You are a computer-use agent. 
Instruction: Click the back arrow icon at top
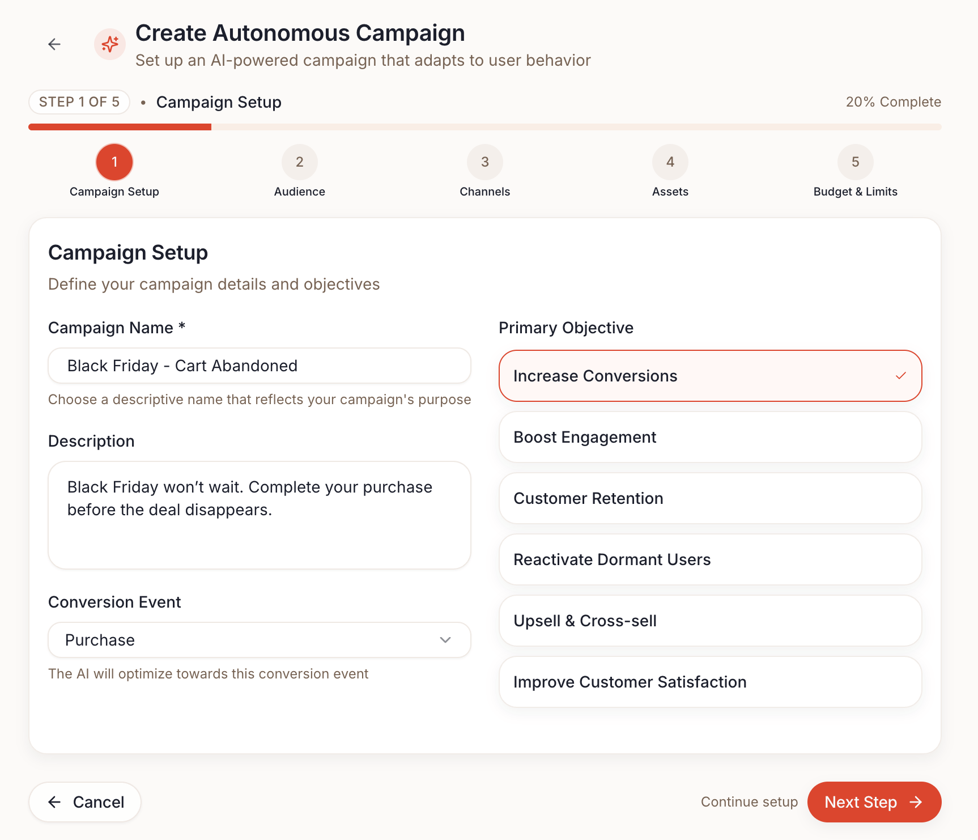54,44
